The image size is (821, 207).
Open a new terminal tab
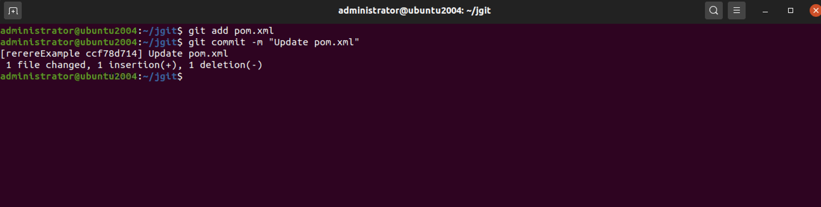[x=13, y=11]
